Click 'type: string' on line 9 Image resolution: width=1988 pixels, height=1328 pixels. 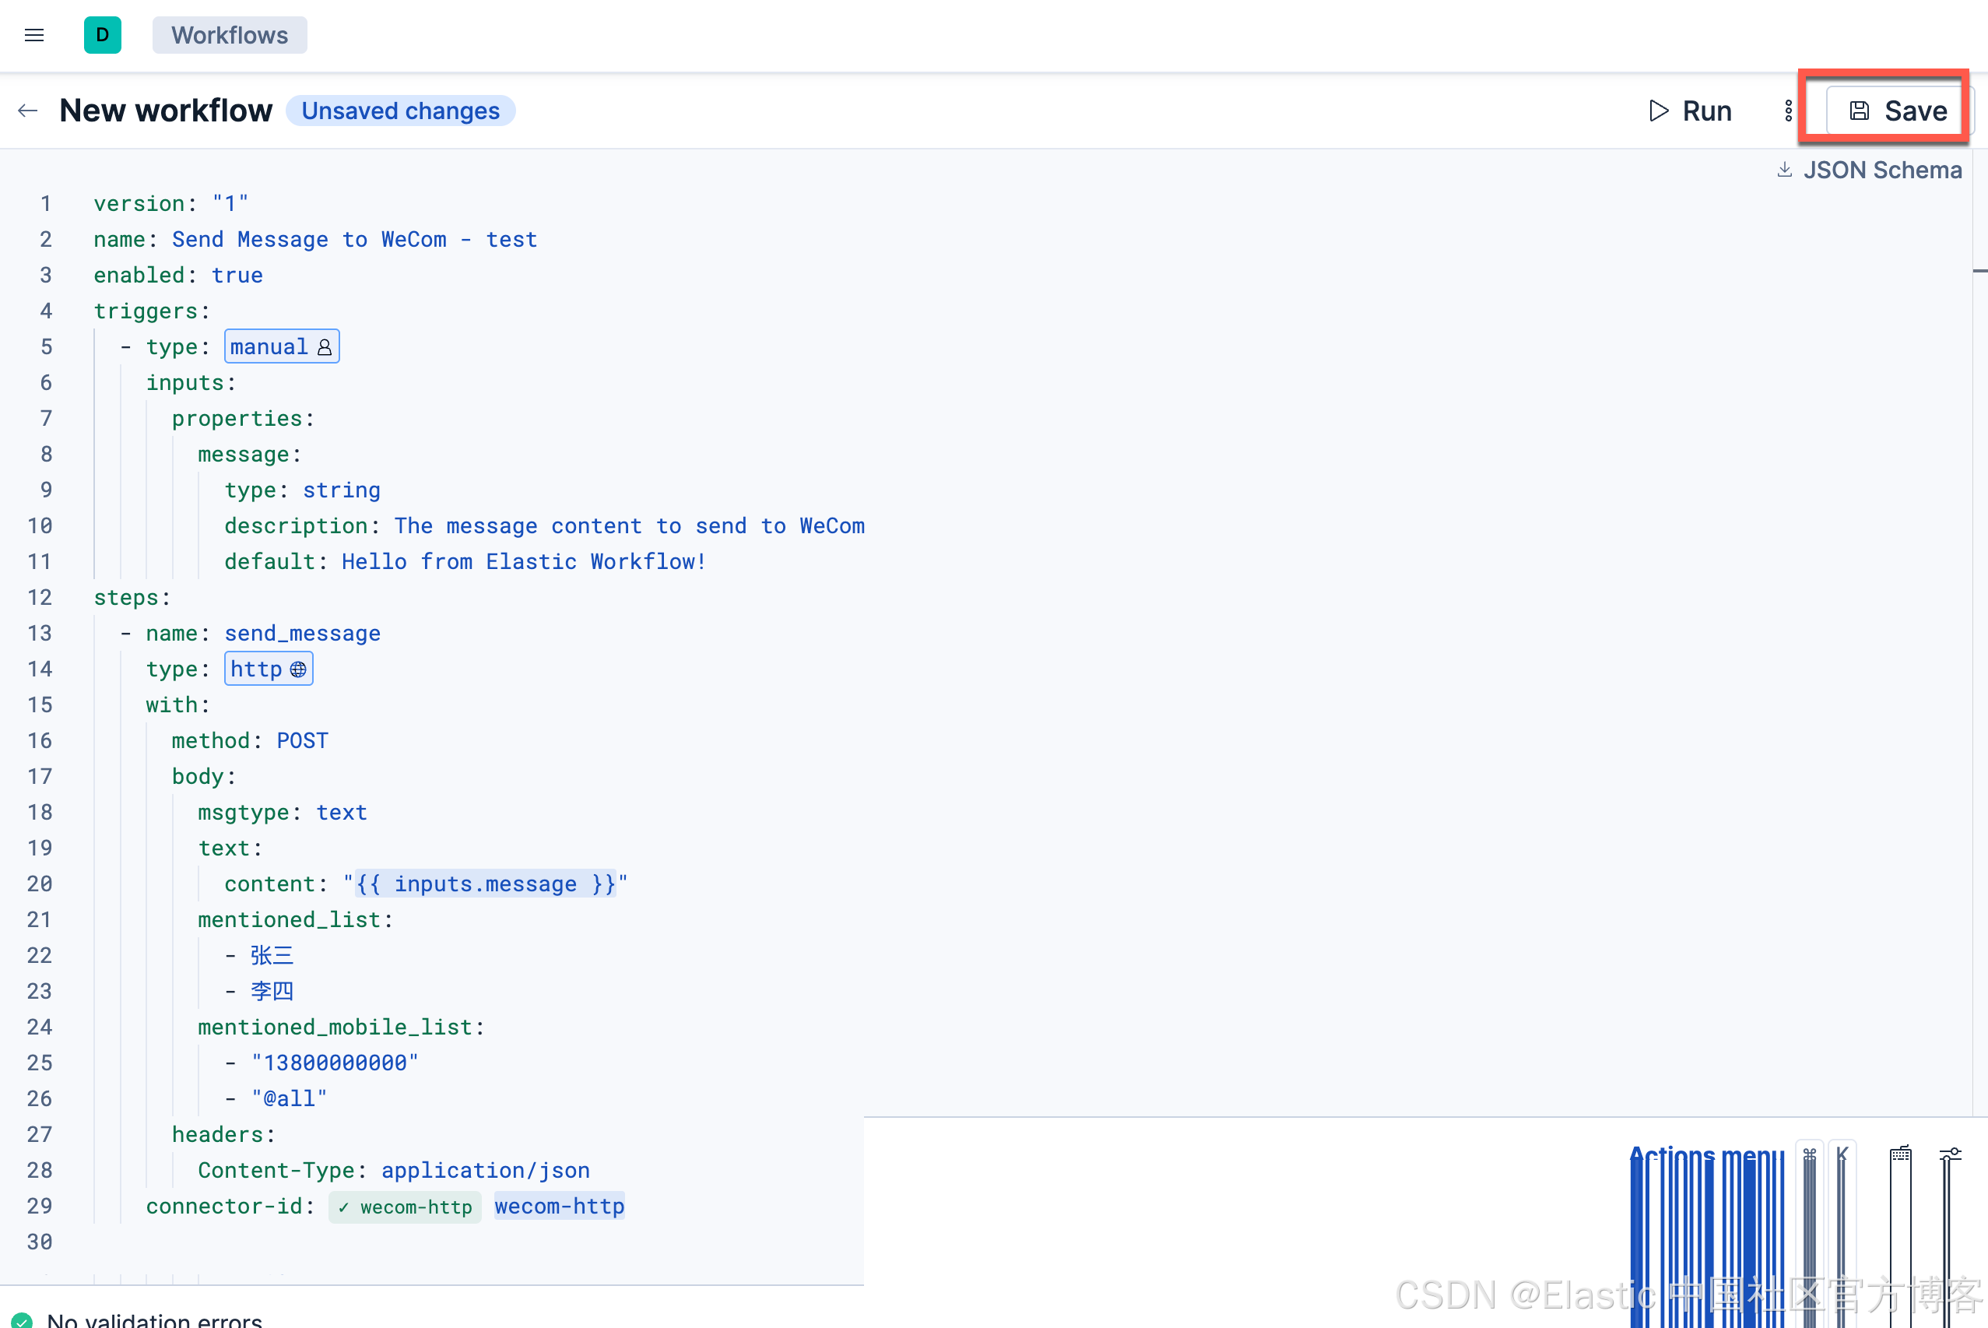pyautogui.click(x=302, y=490)
